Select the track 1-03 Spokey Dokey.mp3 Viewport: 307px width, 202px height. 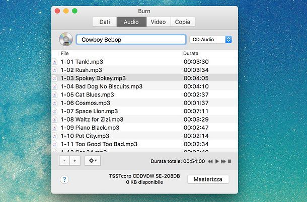(x=144, y=78)
